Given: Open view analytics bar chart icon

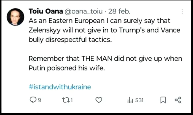Looking at the screenshot, I should 130,100.
